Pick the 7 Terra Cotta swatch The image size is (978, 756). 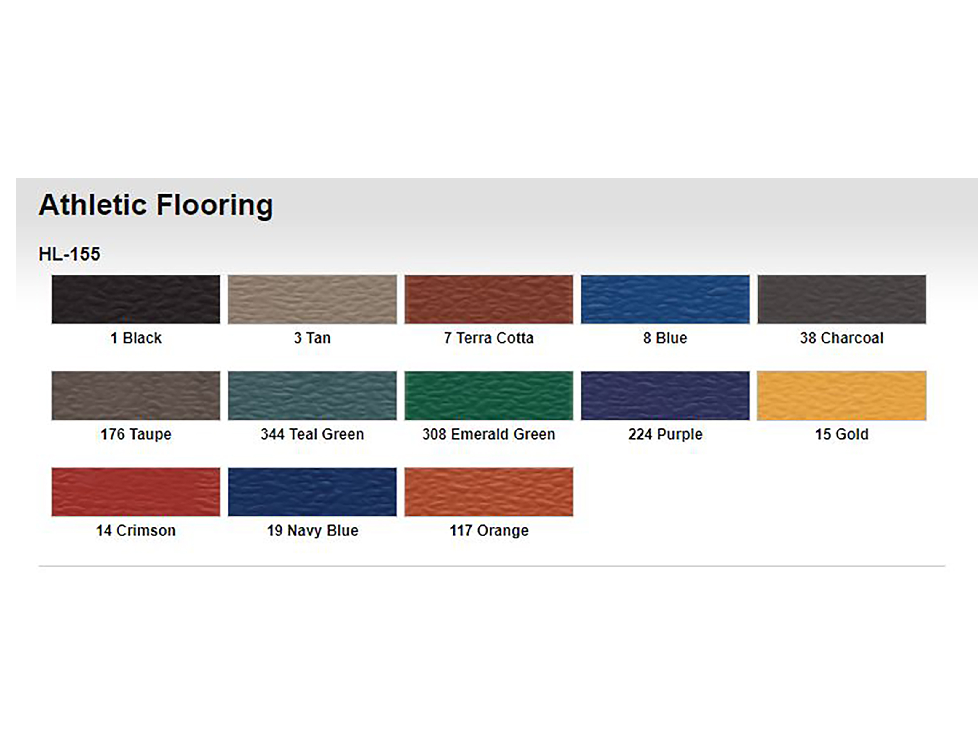[488, 299]
